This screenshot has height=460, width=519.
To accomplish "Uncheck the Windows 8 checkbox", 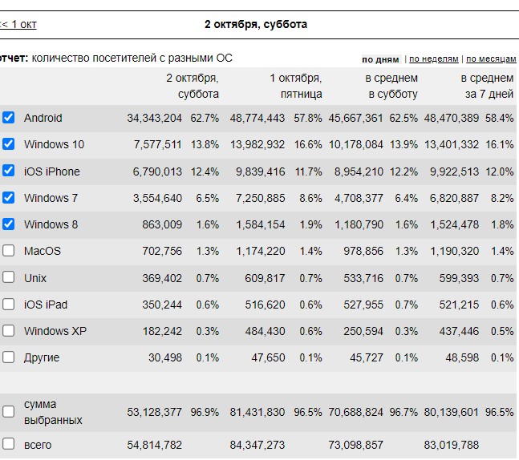I will pyautogui.click(x=8, y=224).
